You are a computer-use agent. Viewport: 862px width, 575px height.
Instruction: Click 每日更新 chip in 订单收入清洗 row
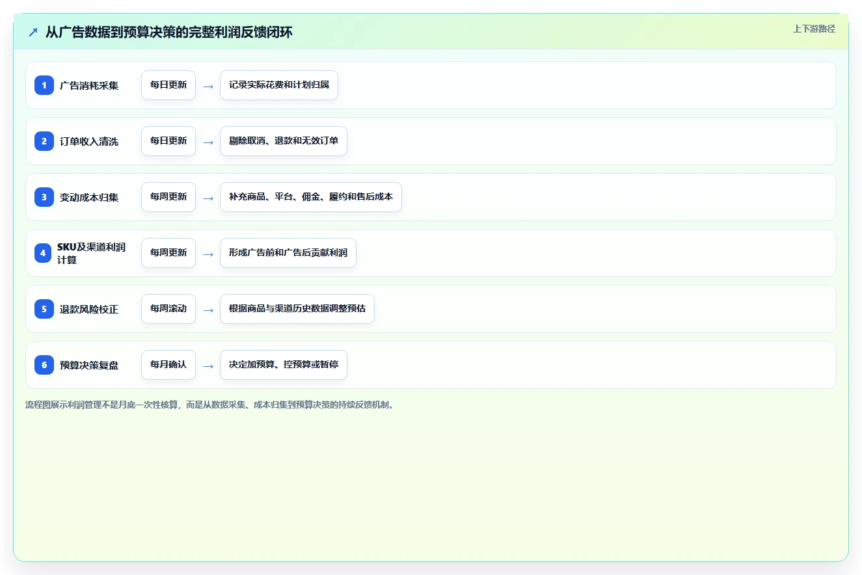[168, 141]
